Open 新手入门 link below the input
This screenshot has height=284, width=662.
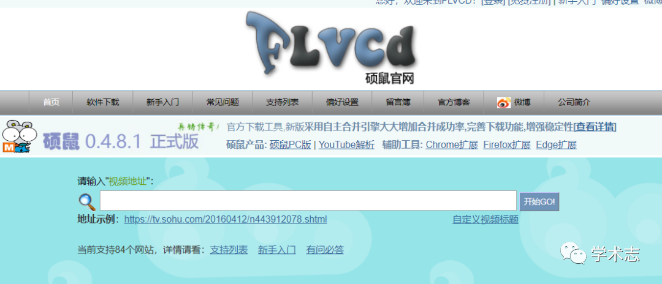point(277,250)
